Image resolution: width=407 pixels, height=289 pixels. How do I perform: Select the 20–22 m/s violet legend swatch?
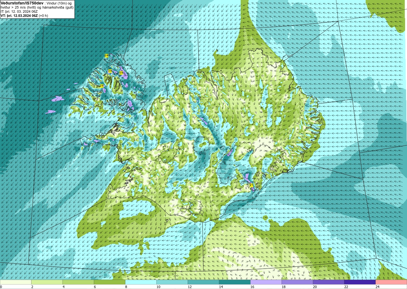pos(329,282)
